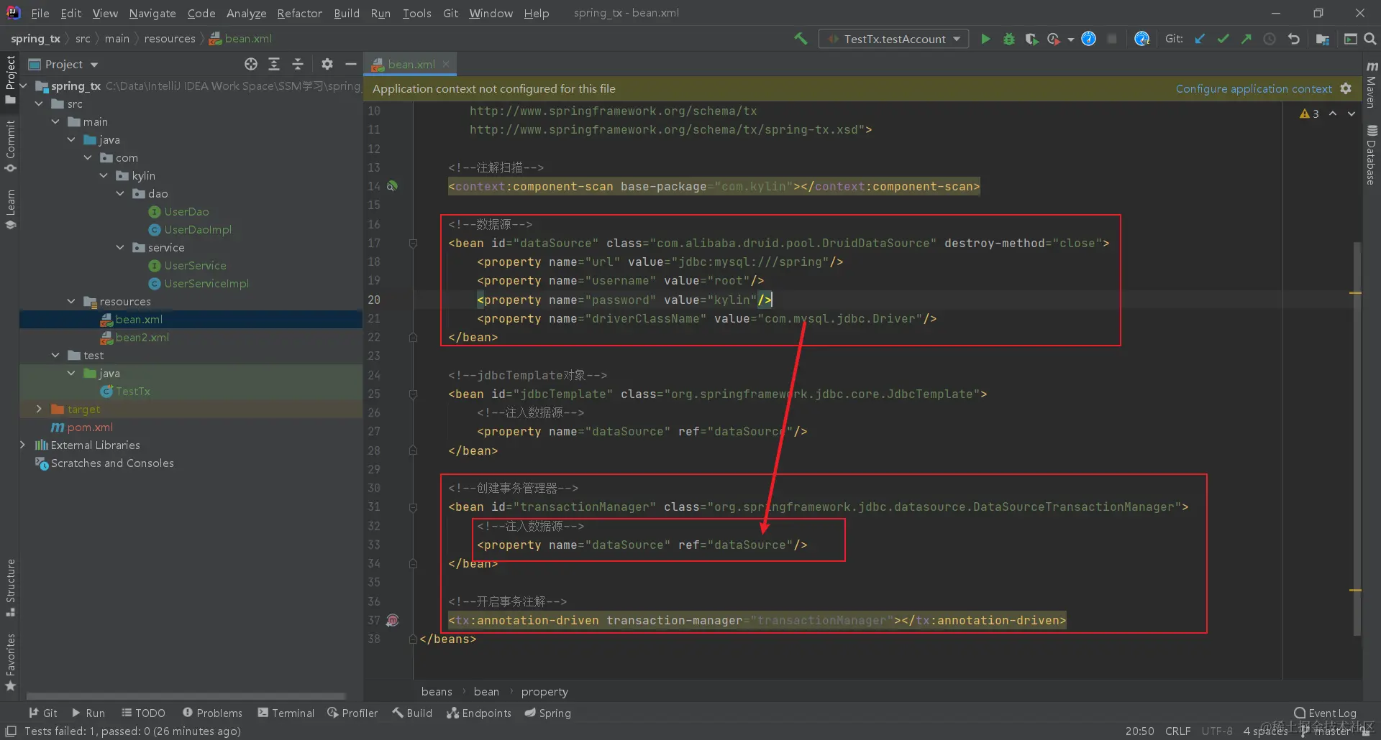Toggle the Project tool window stripe button
The width and height of the screenshot is (1381, 740).
pos(10,79)
